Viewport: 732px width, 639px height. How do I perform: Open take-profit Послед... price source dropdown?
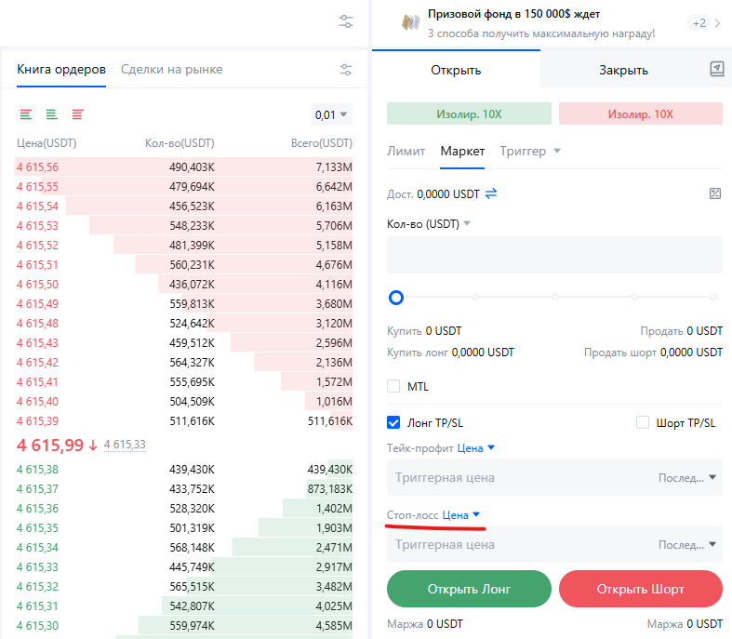686,477
